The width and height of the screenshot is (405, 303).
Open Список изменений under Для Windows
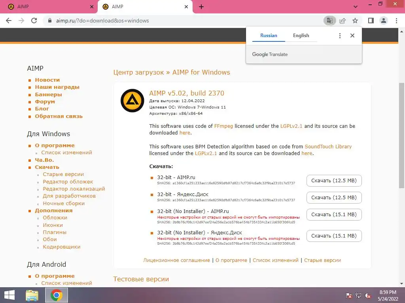[66, 153]
